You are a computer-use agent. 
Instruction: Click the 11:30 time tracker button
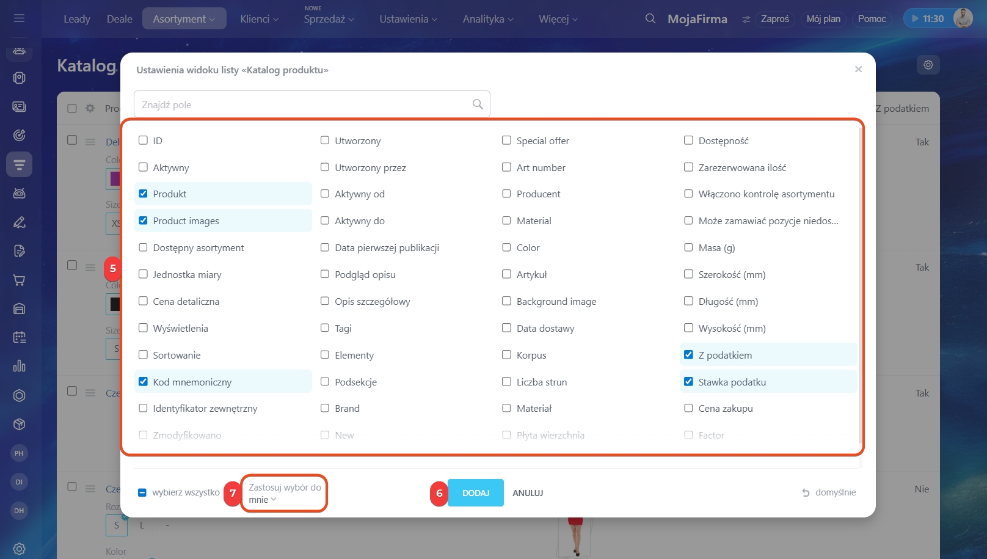click(928, 19)
